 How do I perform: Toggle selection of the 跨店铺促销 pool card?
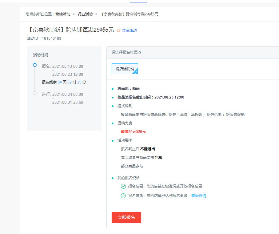(125, 69)
